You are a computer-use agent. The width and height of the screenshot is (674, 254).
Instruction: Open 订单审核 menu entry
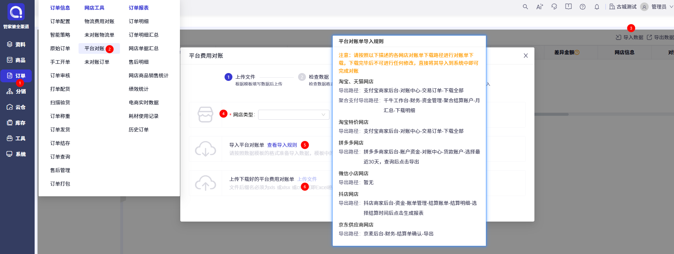(x=60, y=76)
